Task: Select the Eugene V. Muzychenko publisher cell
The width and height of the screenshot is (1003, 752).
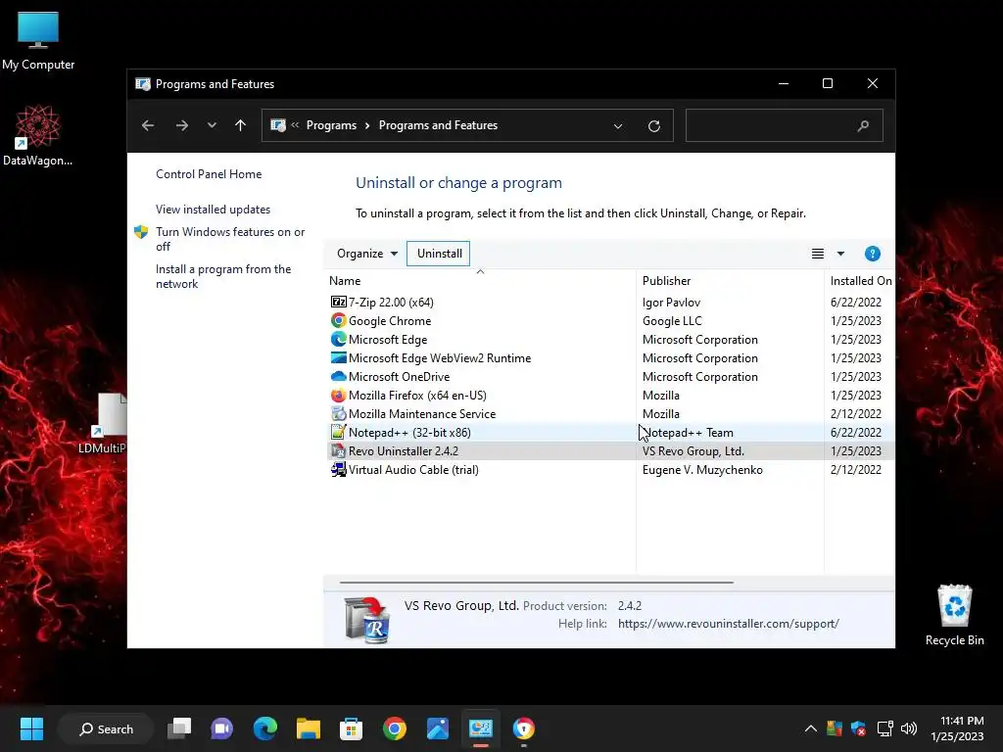Action: click(x=702, y=469)
